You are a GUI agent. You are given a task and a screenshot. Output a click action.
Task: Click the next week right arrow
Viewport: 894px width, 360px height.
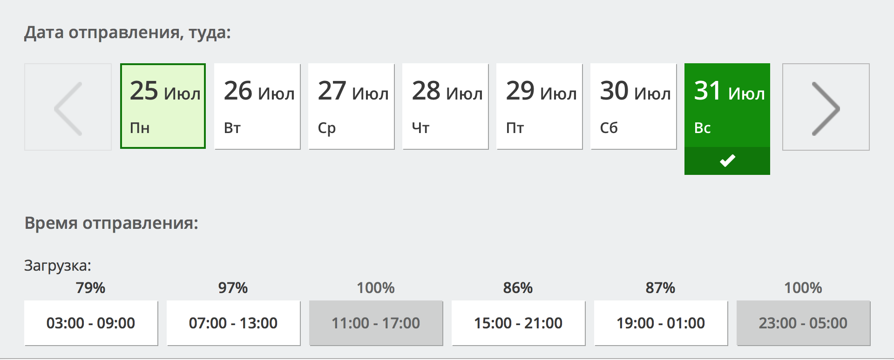pos(826,107)
